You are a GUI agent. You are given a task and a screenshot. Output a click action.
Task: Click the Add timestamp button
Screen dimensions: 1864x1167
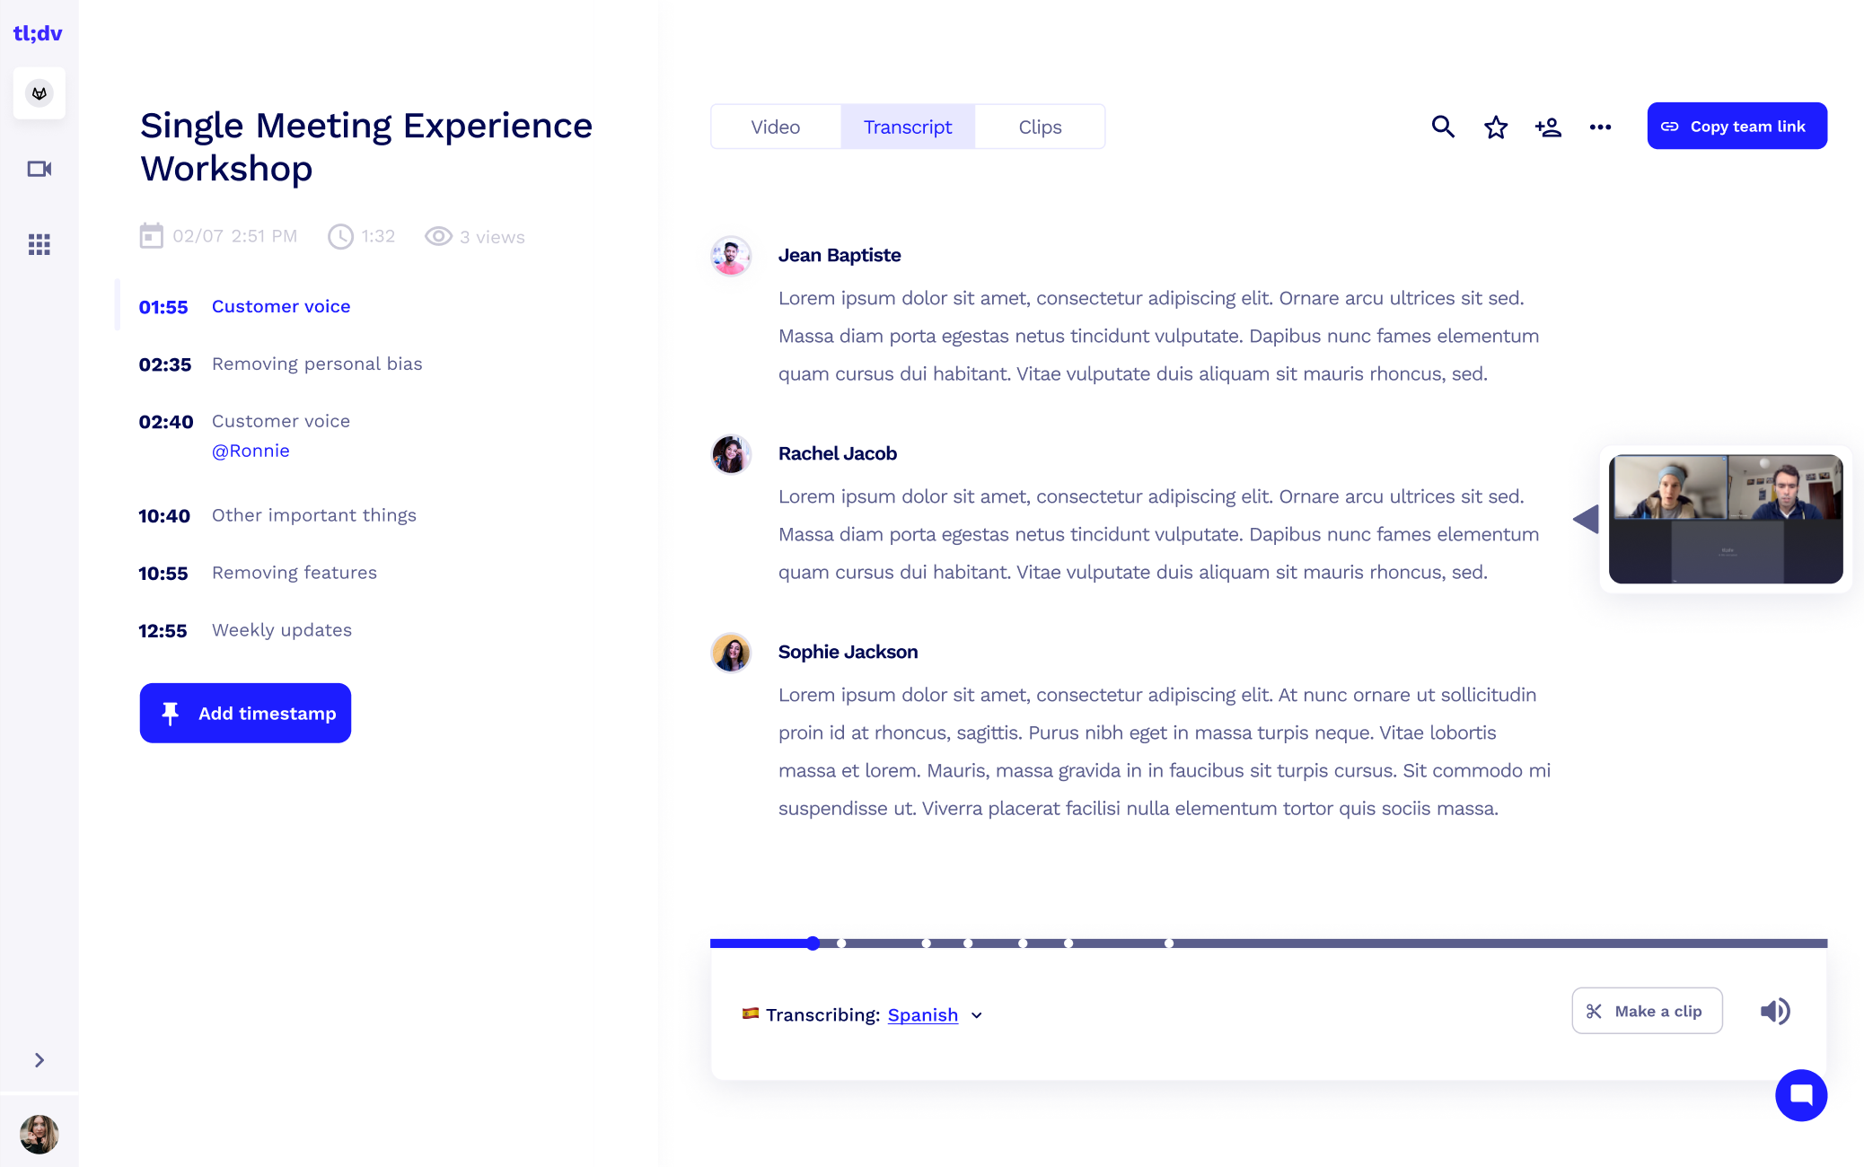pos(245,713)
